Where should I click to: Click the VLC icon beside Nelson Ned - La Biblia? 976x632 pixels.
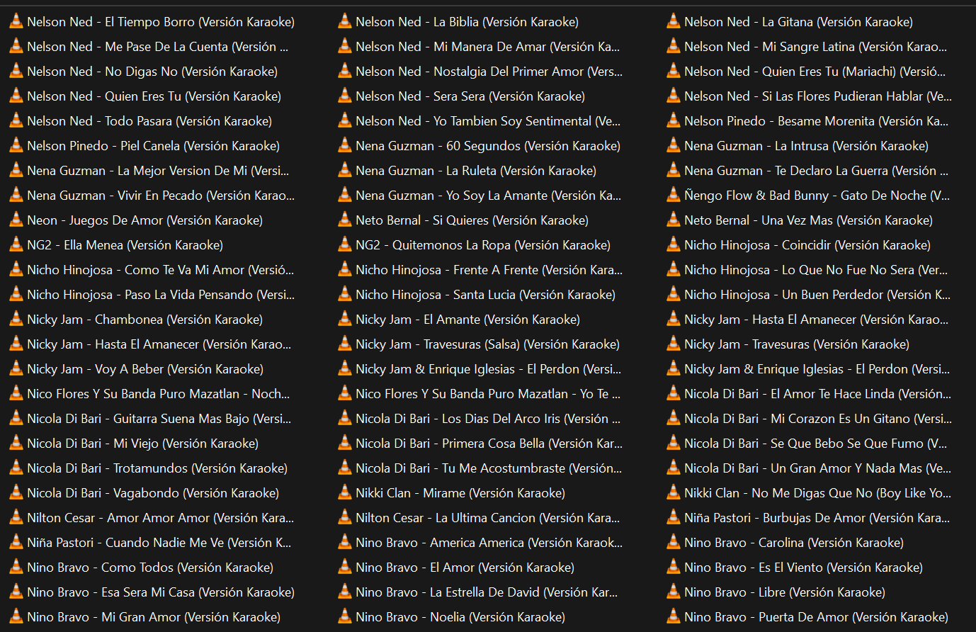345,22
